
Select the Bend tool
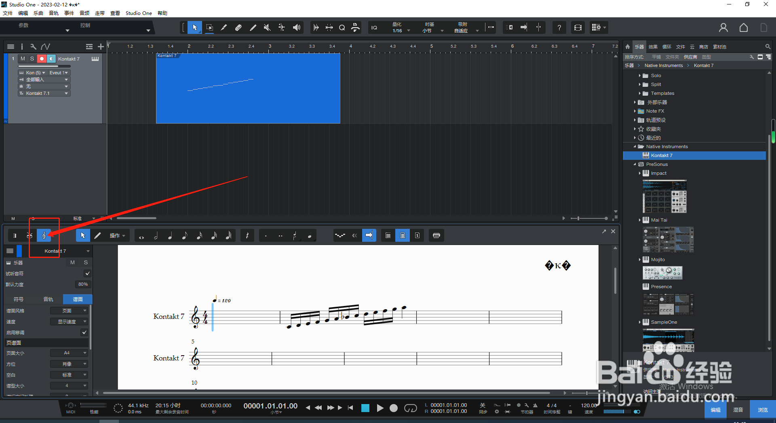click(282, 27)
